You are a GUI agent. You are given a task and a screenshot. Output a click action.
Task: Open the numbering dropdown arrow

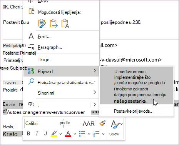pos(103,134)
